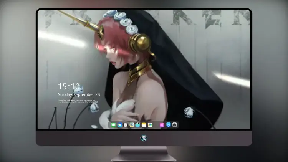Screen dimensions: 288x162
Task: Open the colorful Photos gallery dock icon
Action: point(150,125)
